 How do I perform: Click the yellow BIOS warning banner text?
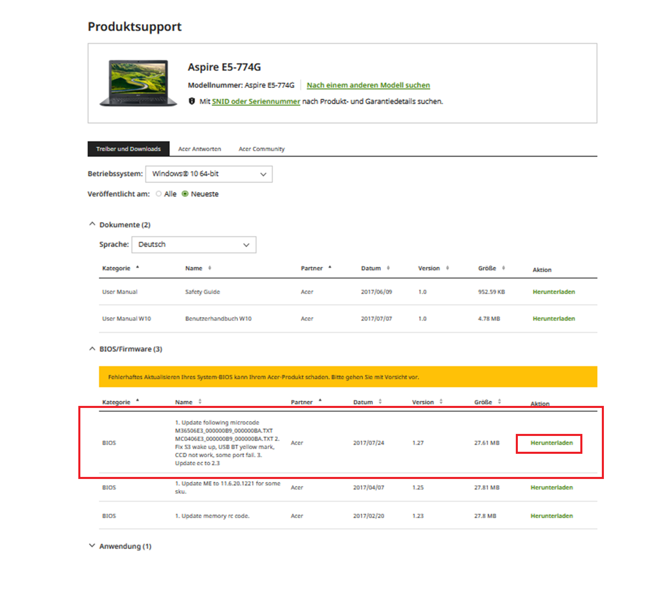(x=263, y=377)
